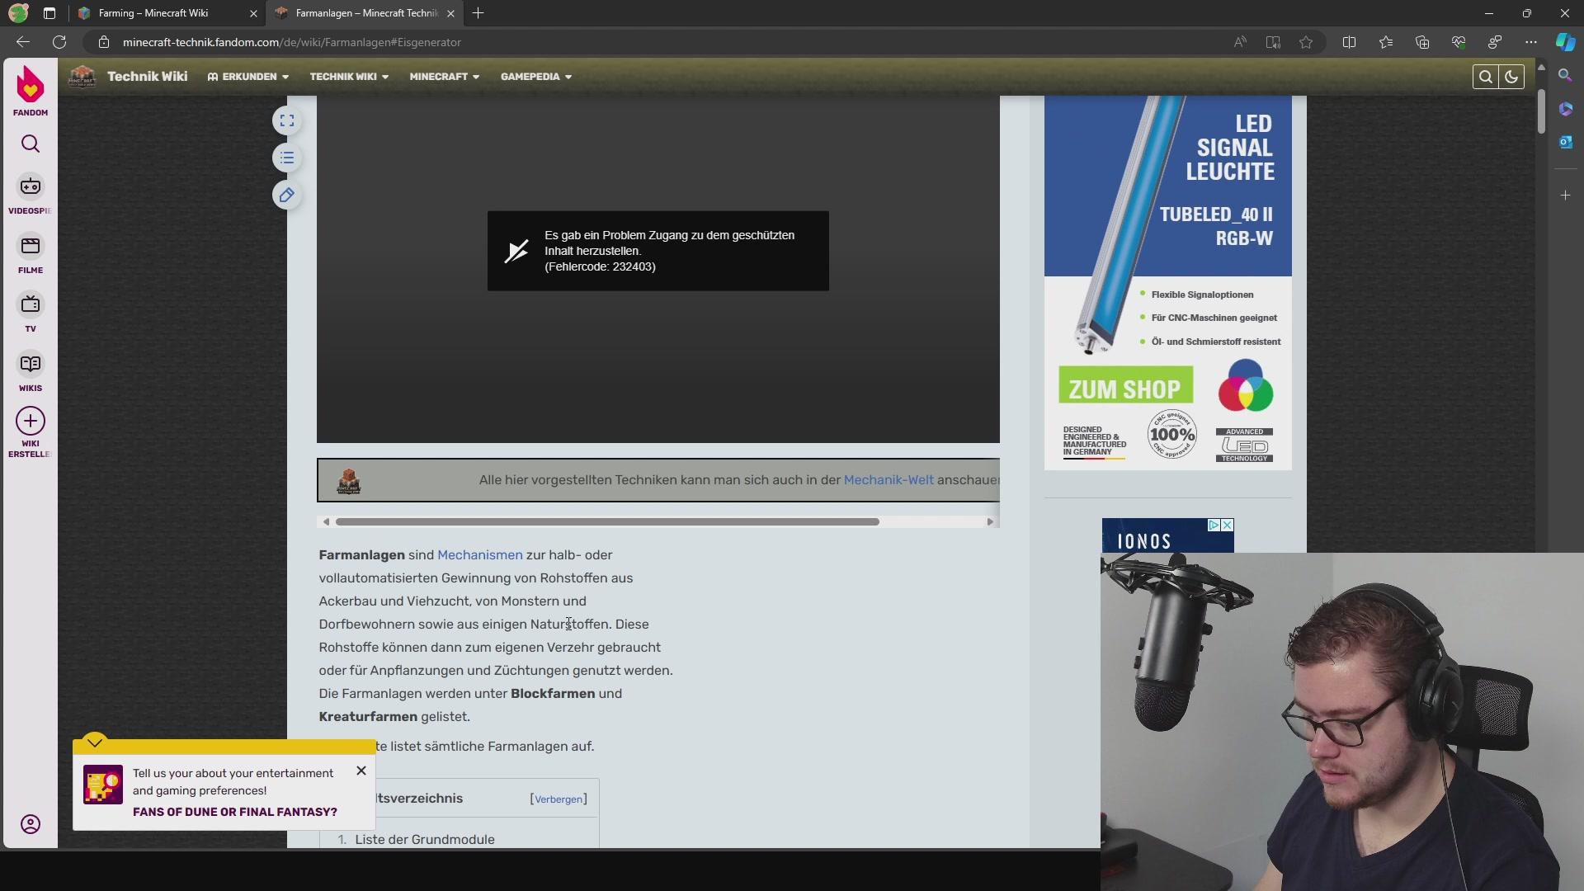Click the pencil edit page icon

pyautogui.click(x=286, y=196)
